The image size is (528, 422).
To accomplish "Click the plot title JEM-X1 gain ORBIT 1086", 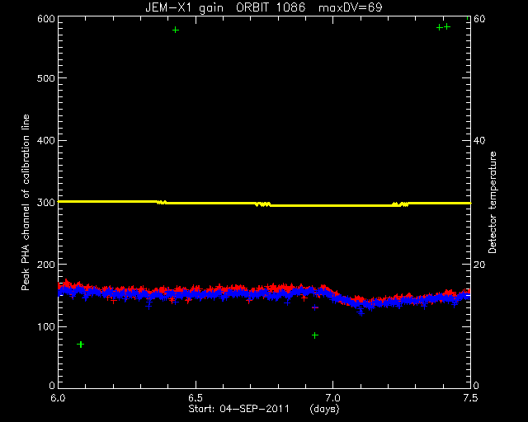I will [x=225, y=7].
